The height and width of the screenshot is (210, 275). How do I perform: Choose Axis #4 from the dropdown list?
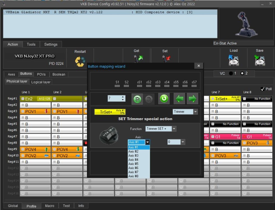click(133, 160)
